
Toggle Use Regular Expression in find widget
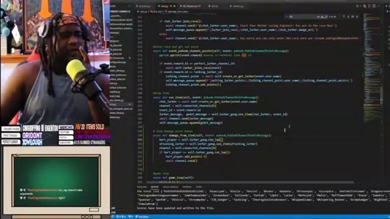click(325, 16)
